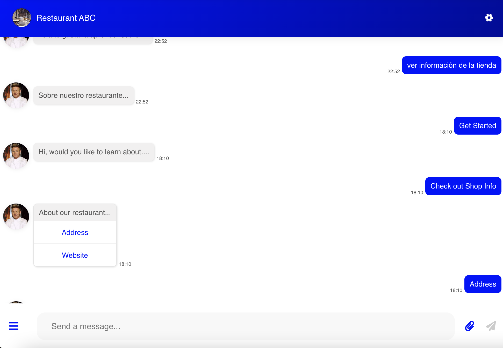Click the 'Get Started' message bubble

click(478, 126)
